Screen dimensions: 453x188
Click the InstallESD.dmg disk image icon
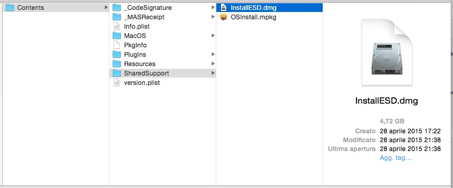[x=223, y=7]
